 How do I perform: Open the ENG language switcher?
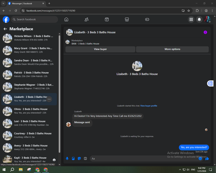coord(193,170)
